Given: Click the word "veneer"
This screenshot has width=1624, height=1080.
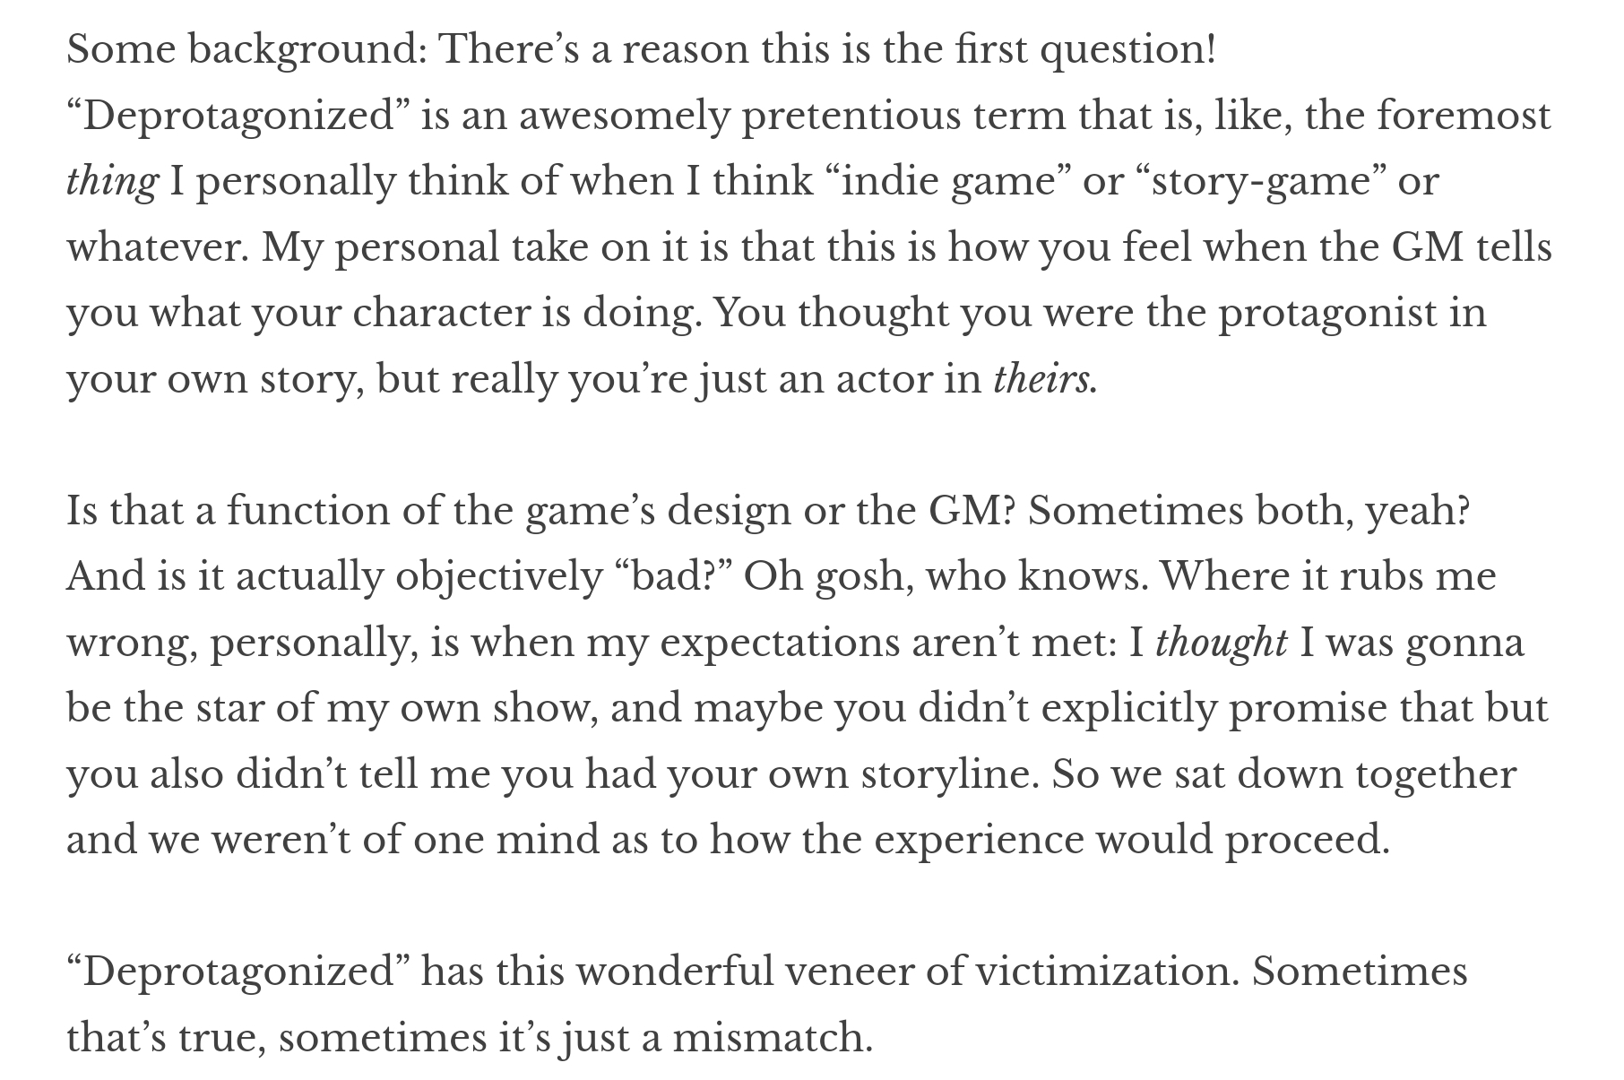Looking at the screenshot, I should pyautogui.click(x=848, y=972).
